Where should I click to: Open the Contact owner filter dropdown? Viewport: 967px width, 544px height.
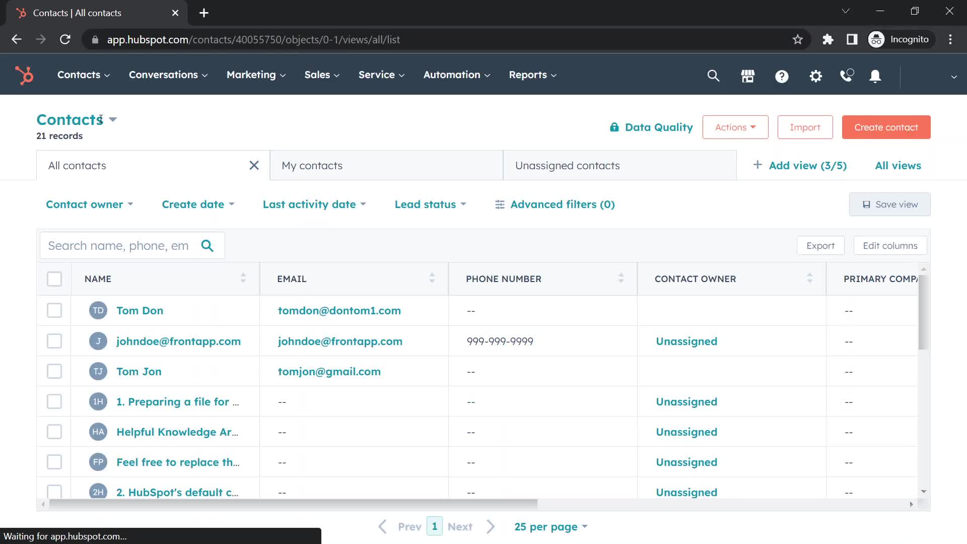tap(90, 205)
